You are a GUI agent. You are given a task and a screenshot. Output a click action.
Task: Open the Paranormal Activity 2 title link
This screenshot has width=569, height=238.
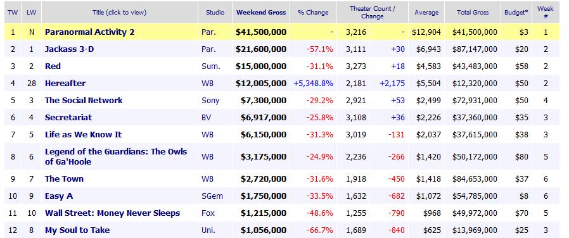pyautogui.click(x=89, y=32)
